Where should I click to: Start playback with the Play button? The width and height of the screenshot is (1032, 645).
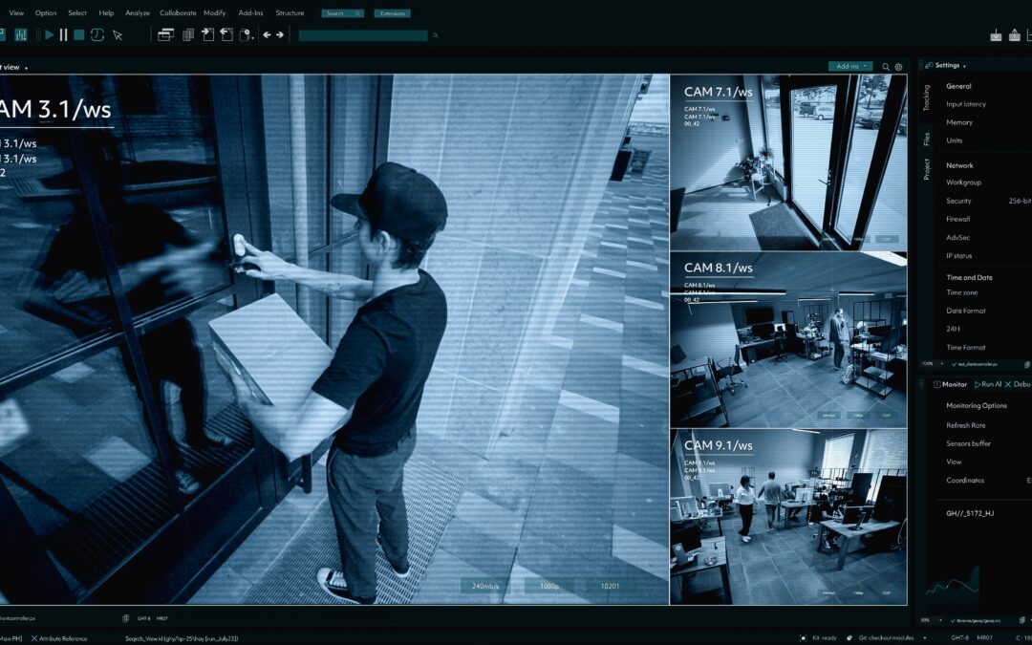(50, 35)
